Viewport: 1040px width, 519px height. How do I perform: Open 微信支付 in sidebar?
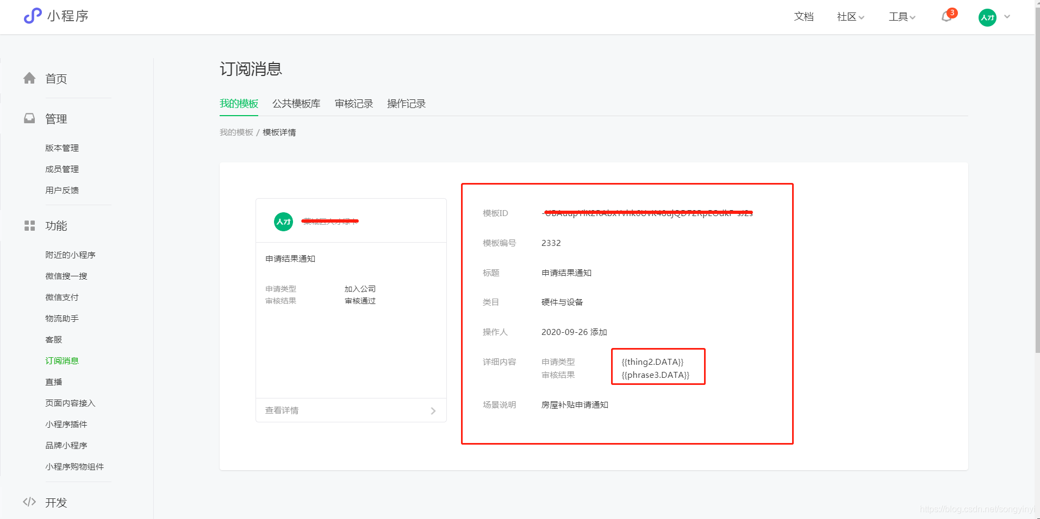point(62,297)
